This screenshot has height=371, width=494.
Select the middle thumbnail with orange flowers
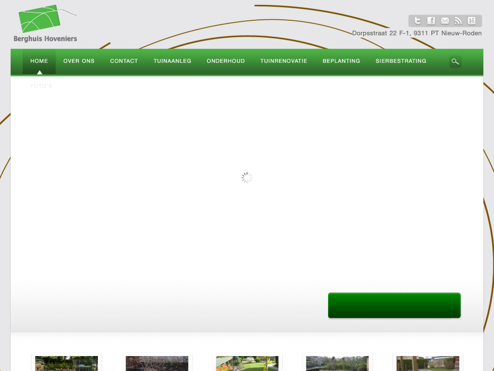(247, 363)
